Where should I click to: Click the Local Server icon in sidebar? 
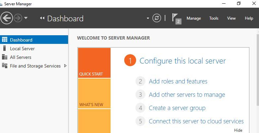pos(4,49)
